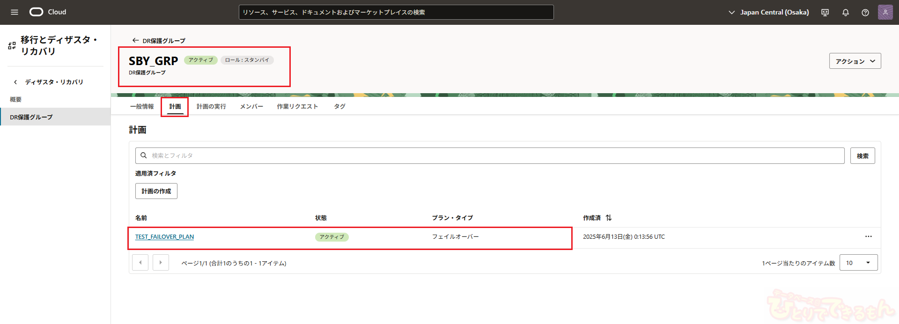Open the Cloud Shell developer tools icon
This screenshot has width=899, height=324.
click(825, 13)
